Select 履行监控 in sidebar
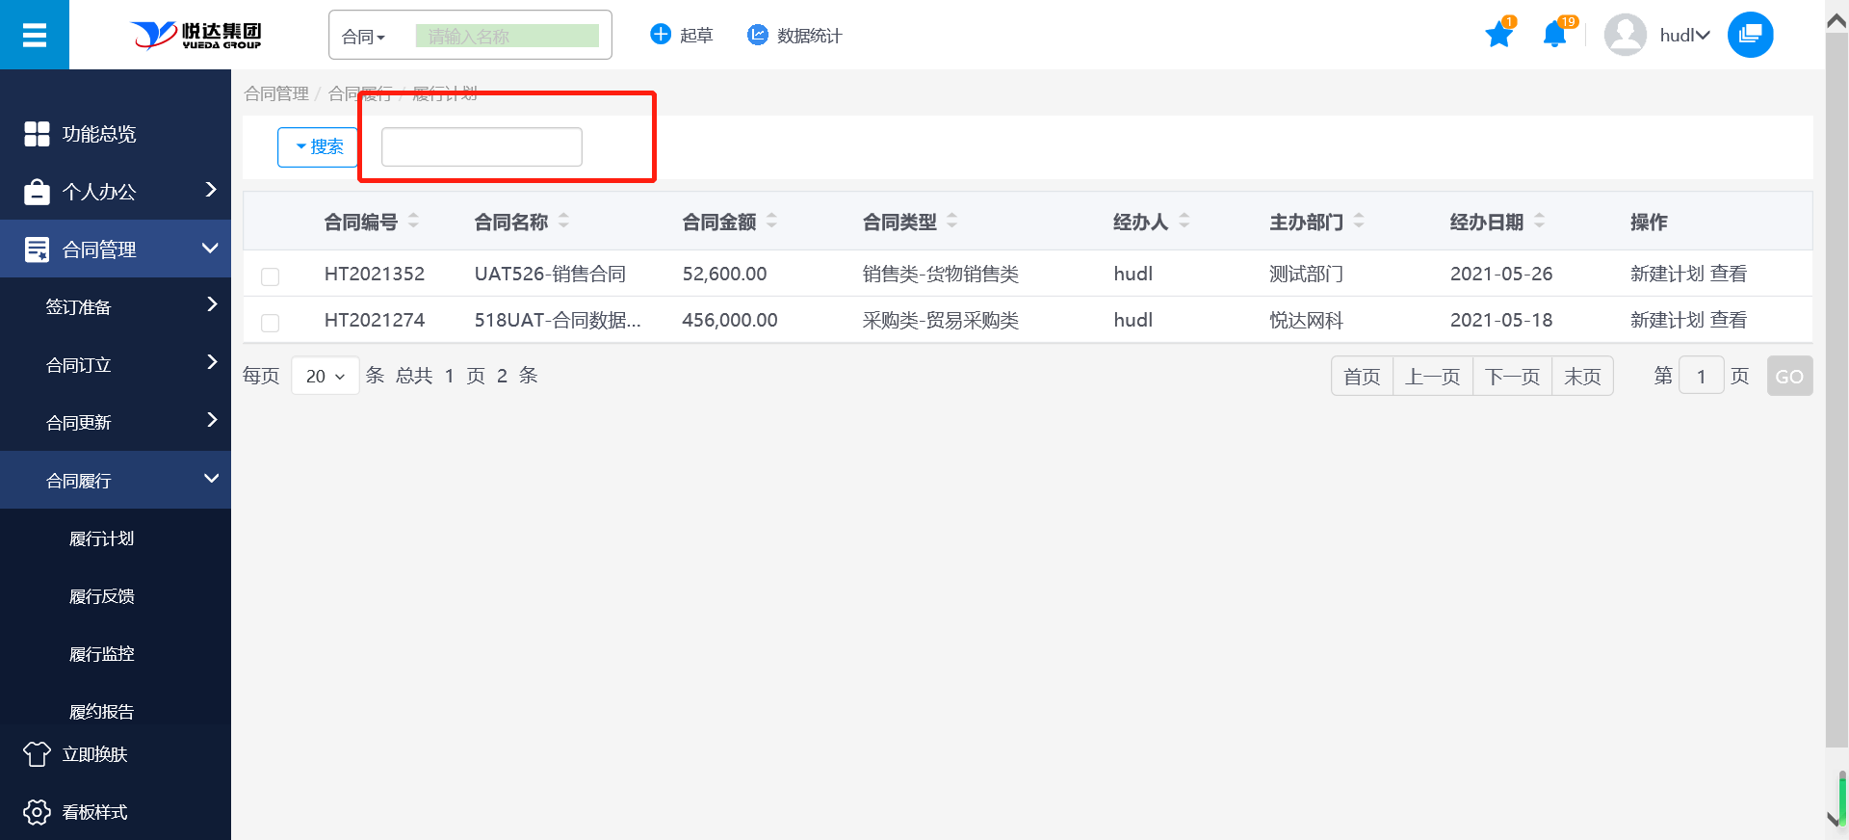Screen dimensions: 1849x840 coord(102,654)
